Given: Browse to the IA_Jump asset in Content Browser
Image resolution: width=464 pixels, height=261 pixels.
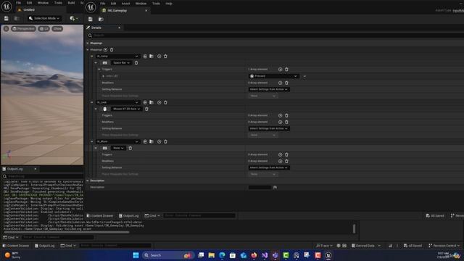Looking at the screenshot, I should 152,57.
